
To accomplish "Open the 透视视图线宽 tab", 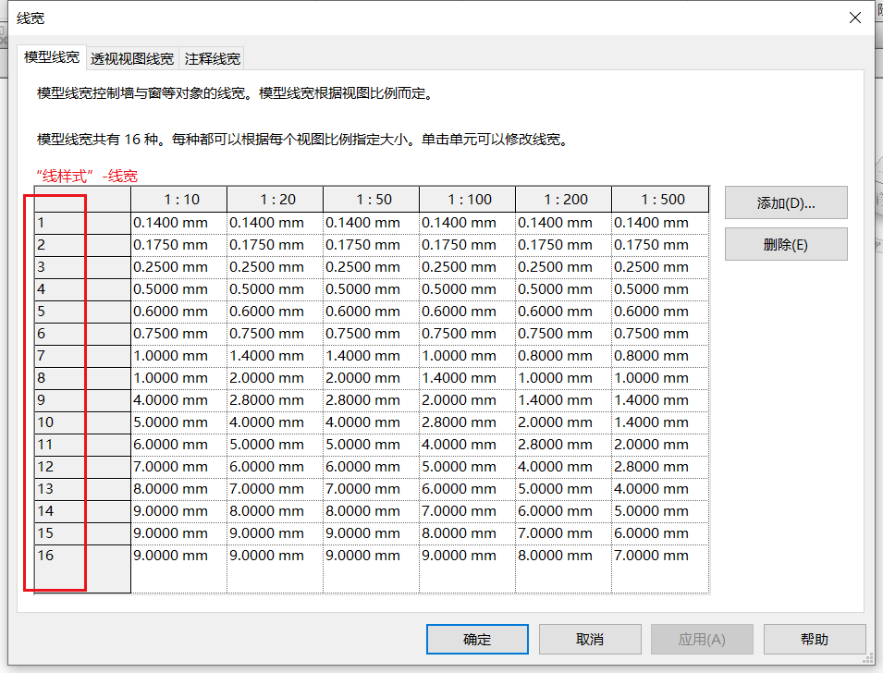I will [x=132, y=58].
